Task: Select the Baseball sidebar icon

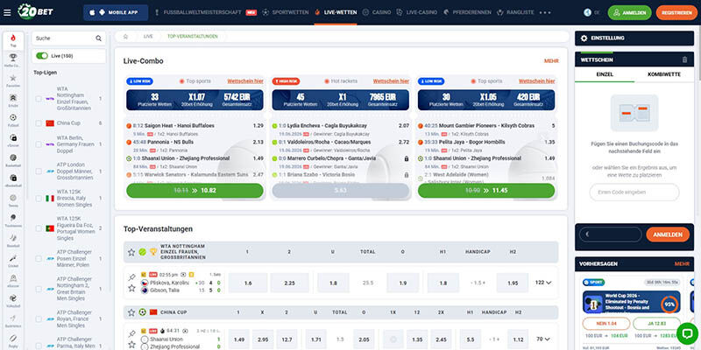Action: [13, 240]
